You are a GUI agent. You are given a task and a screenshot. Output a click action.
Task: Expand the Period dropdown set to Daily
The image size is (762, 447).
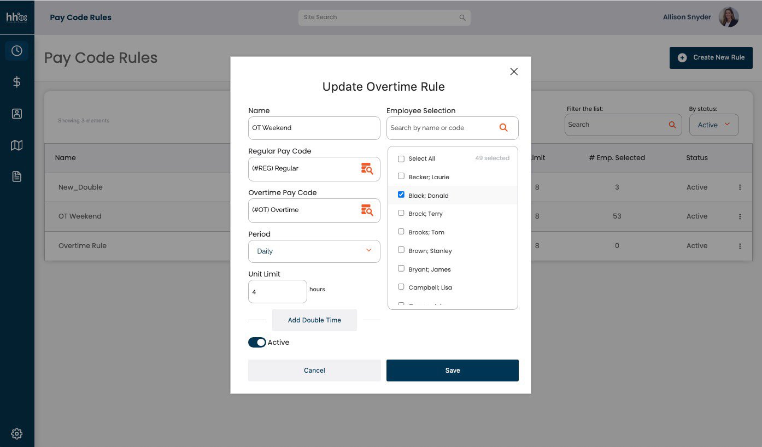(314, 251)
